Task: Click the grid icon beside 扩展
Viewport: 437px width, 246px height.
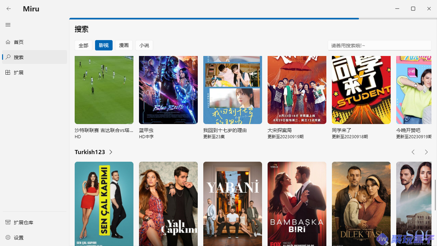Action: 8,73
